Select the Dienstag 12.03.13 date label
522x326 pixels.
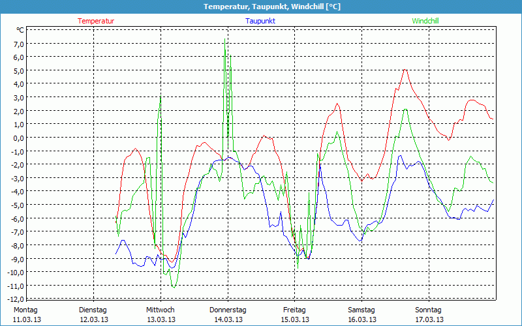93,314
